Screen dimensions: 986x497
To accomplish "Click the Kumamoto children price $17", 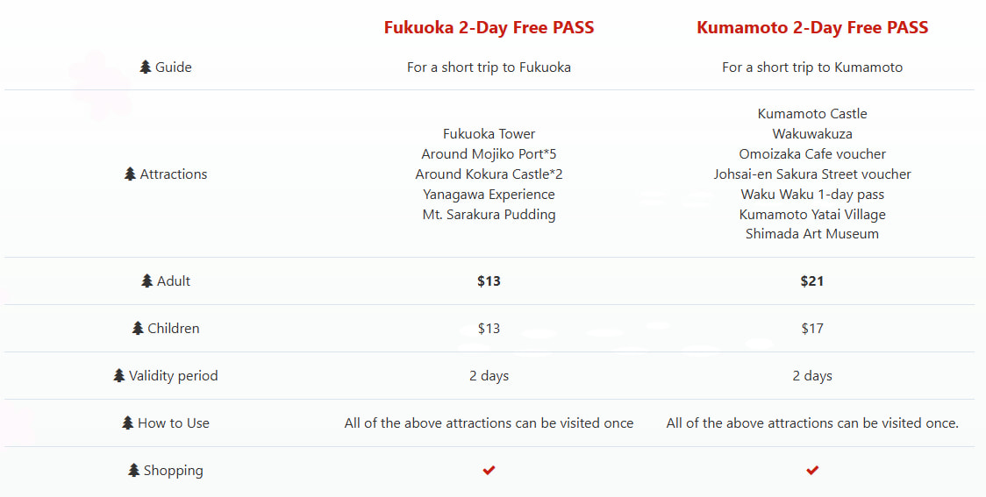I will (x=812, y=328).
